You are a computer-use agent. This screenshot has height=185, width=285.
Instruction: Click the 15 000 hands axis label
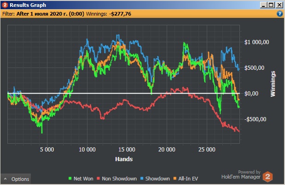pyautogui.click(x=127, y=150)
